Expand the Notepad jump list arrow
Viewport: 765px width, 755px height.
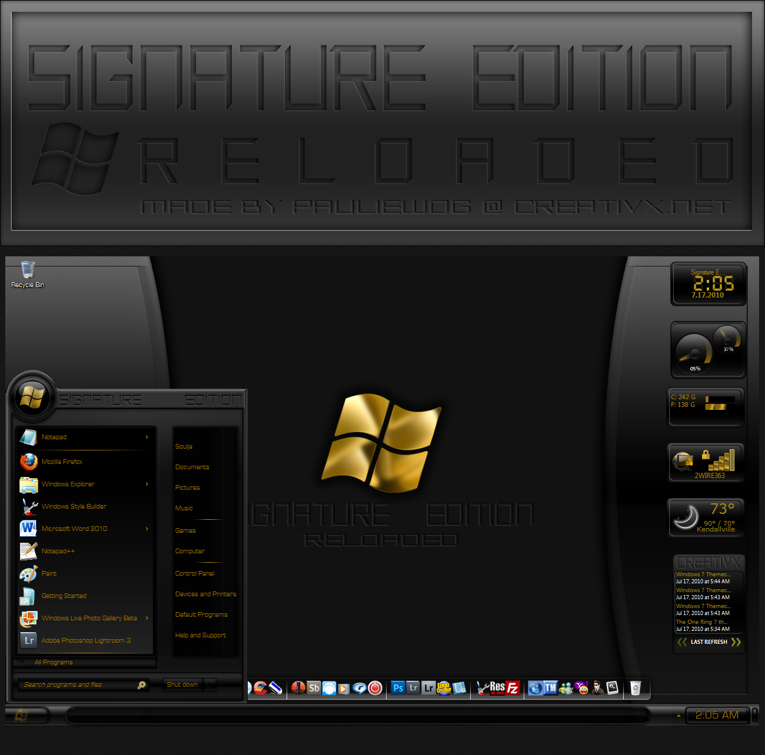(147, 437)
